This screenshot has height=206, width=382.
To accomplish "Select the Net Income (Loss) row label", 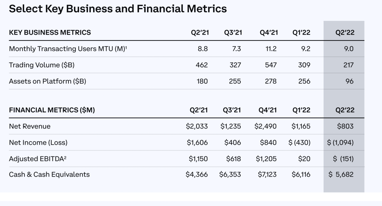I will pyautogui.click(x=38, y=143).
